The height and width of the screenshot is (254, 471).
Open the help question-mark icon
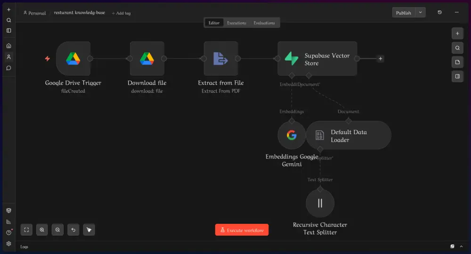[x=8, y=233]
